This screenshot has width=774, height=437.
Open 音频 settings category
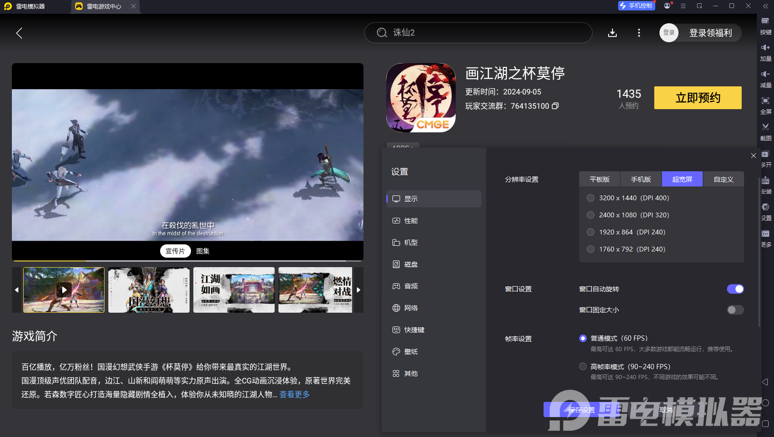click(x=434, y=286)
